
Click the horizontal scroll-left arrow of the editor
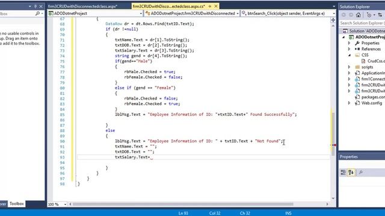point(70,204)
